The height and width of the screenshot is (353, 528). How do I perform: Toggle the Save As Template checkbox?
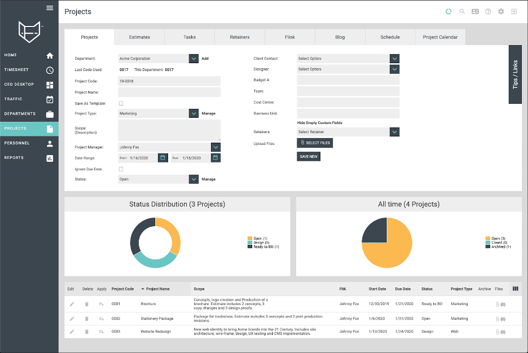click(121, 103)
